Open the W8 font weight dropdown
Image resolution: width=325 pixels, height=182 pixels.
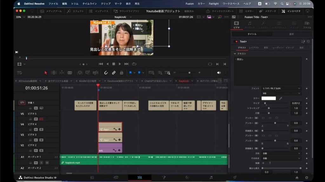[x=281, y=94]
